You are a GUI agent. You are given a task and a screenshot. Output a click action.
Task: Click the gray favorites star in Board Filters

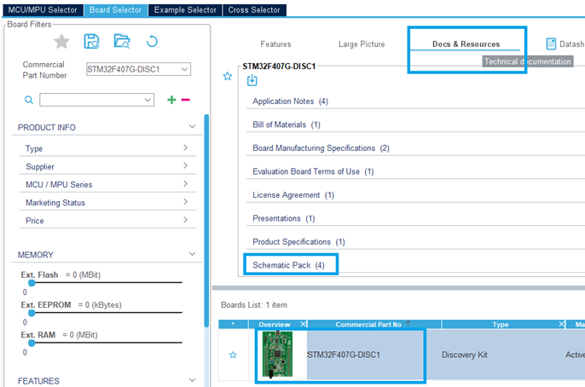coord(61,42)
